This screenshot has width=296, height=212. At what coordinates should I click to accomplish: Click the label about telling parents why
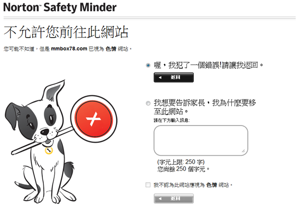pyautogui.click(x=205, y=107)
